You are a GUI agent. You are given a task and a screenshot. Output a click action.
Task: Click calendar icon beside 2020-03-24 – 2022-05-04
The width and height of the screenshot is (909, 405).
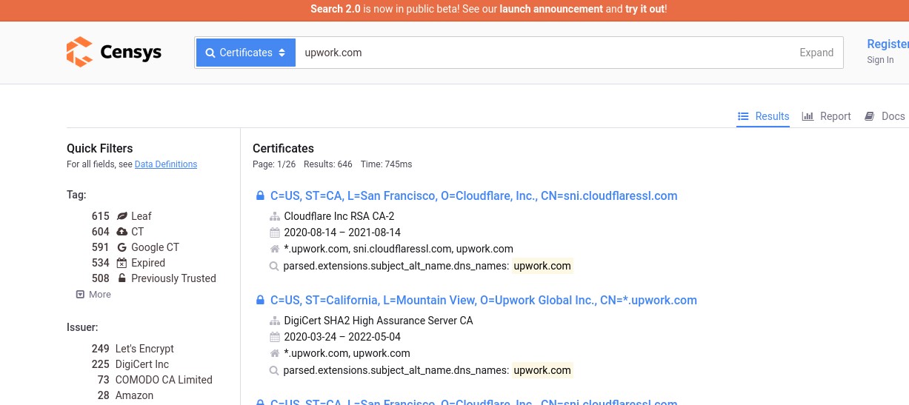coord(275,337)
